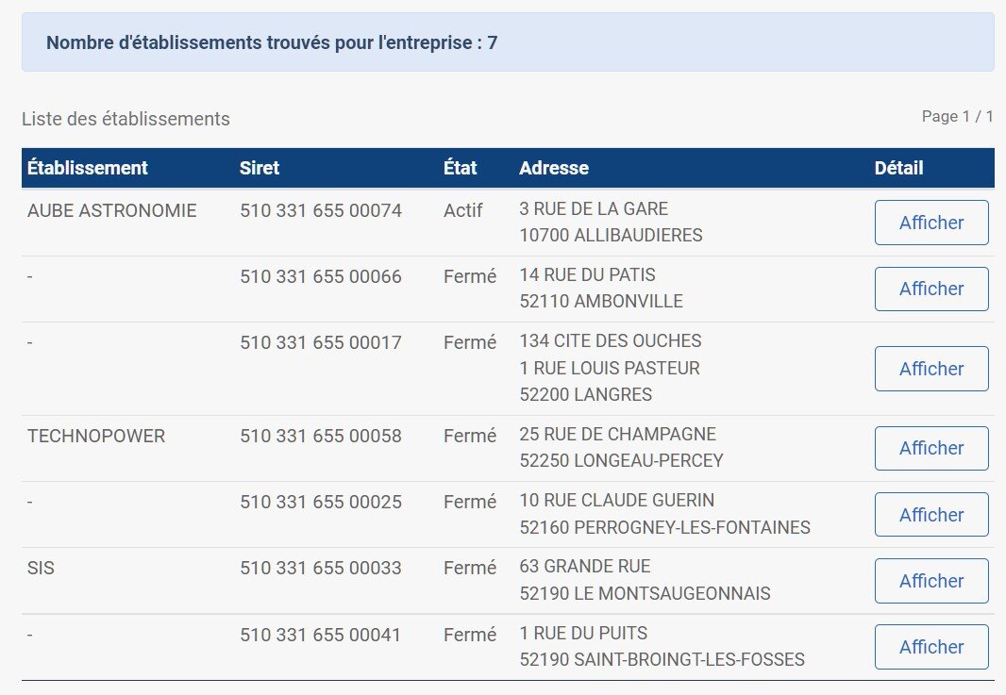Click the TECHNOPOWER establishment name

tap(96, 436)
